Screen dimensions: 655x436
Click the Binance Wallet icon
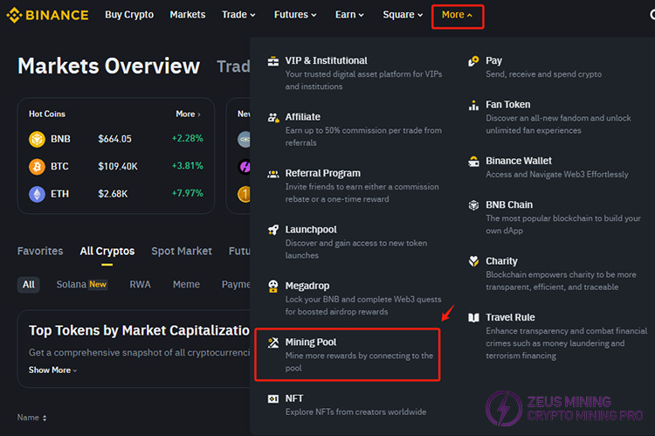click(x=473, y=162)
